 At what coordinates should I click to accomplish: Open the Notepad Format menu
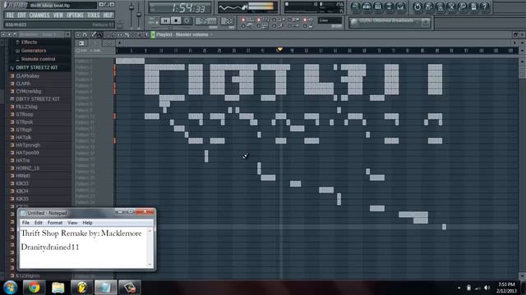tap(55, 223)
